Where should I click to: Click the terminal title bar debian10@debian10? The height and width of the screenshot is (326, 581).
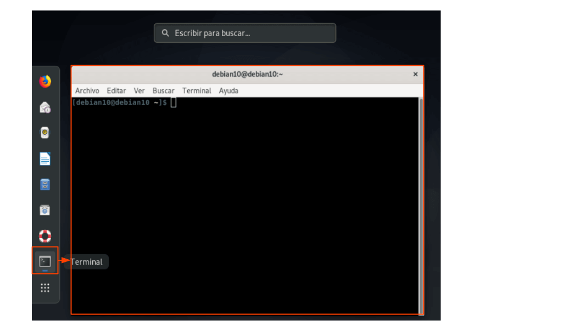[247, 75]
